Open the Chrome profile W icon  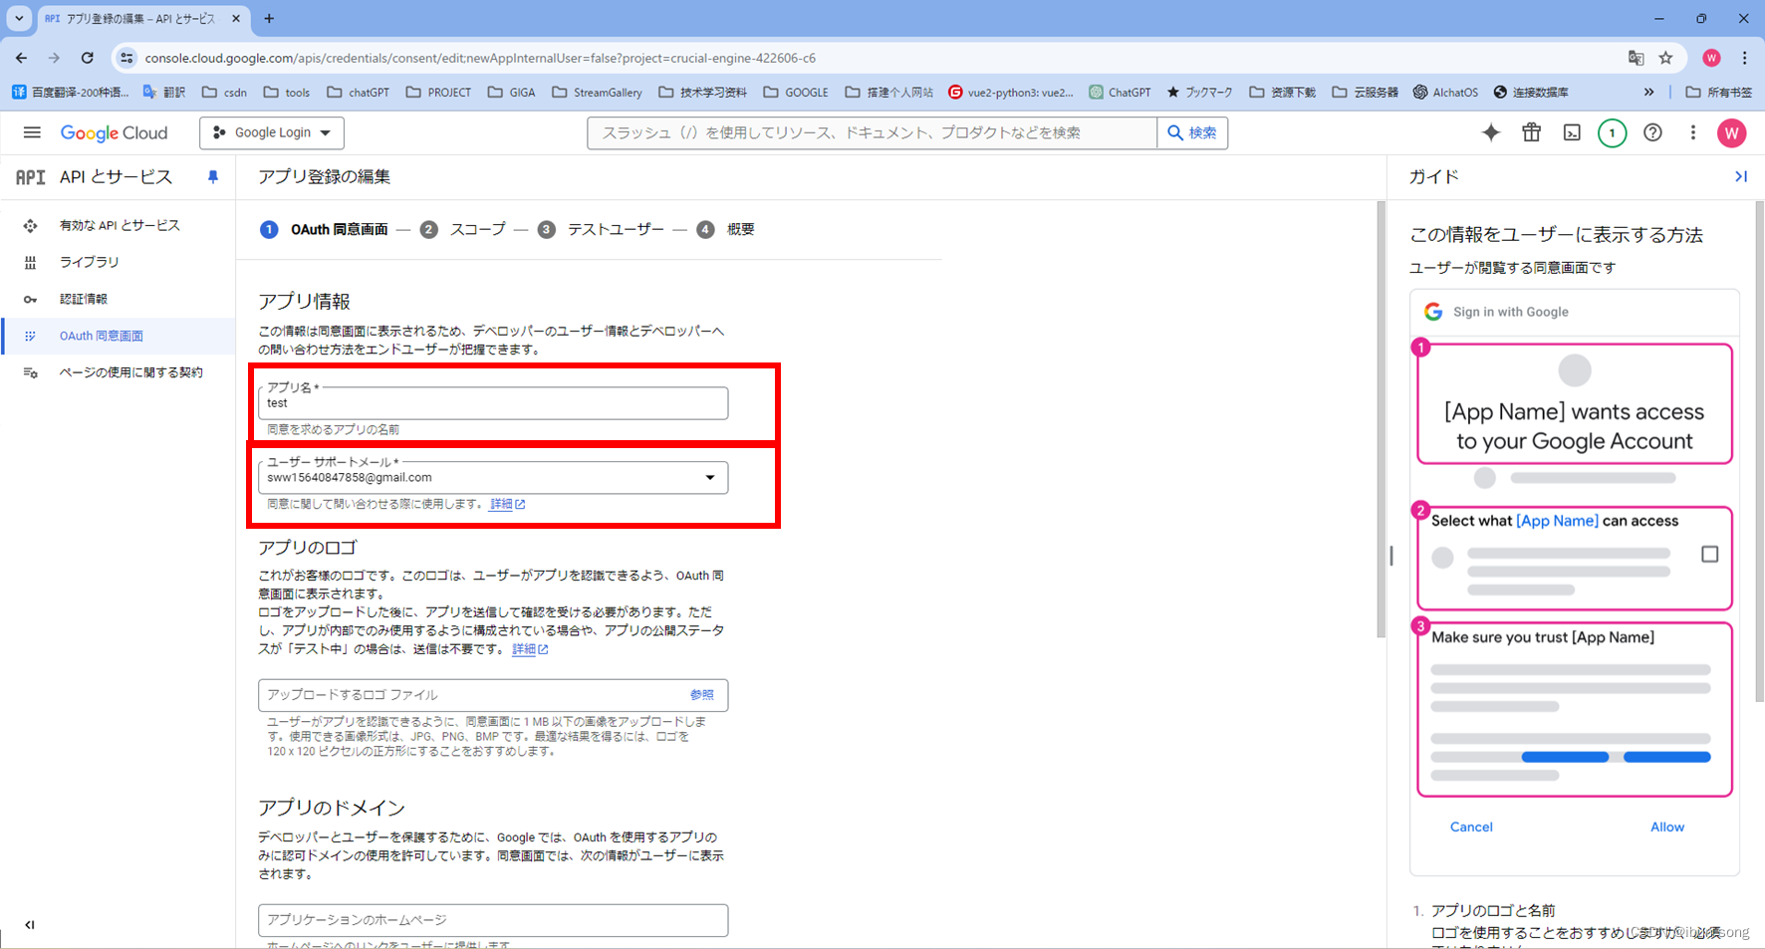coord(1711,58)
